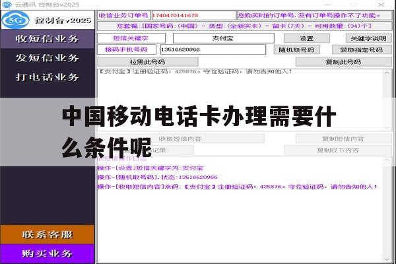This screenshot has width=396, height=264.
Task: Click the title bar app icon
Action: (7, 5)
